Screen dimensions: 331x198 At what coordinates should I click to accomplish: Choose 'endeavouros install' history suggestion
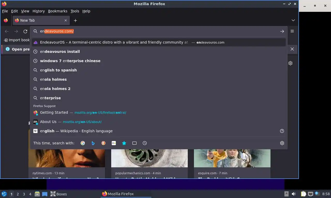(159, 52)
